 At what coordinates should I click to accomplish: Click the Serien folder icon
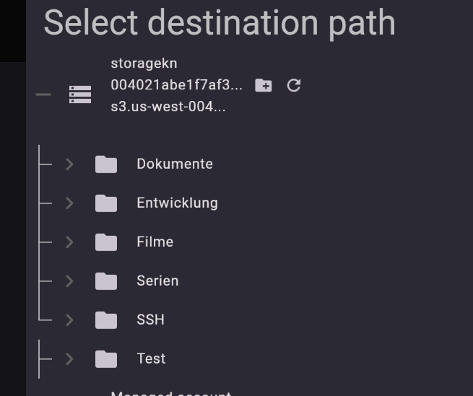point(106,281)
